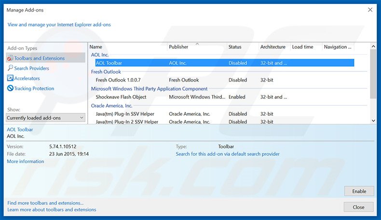
Task: Collapse the Oracle America, Inc. group header
Action: click(x=111, y=106)
